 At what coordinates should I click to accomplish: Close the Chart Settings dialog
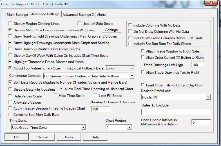[211, 3]
